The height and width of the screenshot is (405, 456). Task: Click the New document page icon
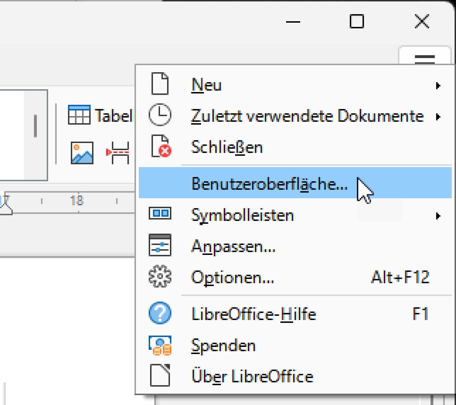(x=160, y=84)
